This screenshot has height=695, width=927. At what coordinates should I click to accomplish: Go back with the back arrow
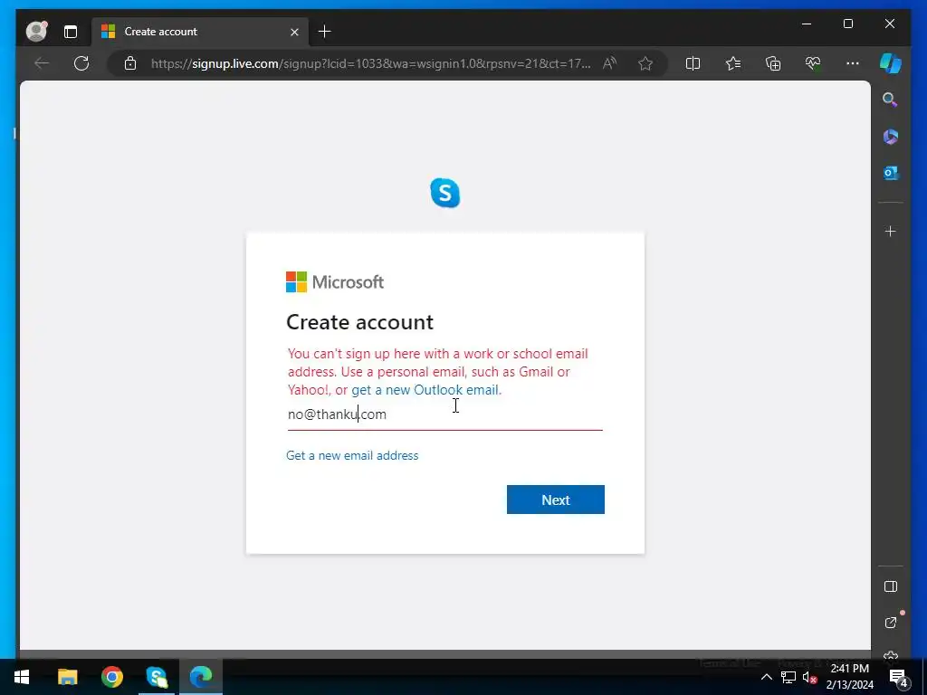pyautogui.click(x=42, y=63)
